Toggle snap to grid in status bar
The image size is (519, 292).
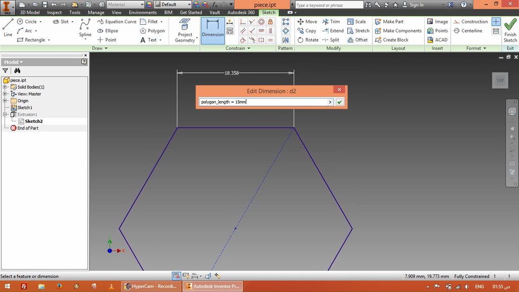tap(176, 276)
